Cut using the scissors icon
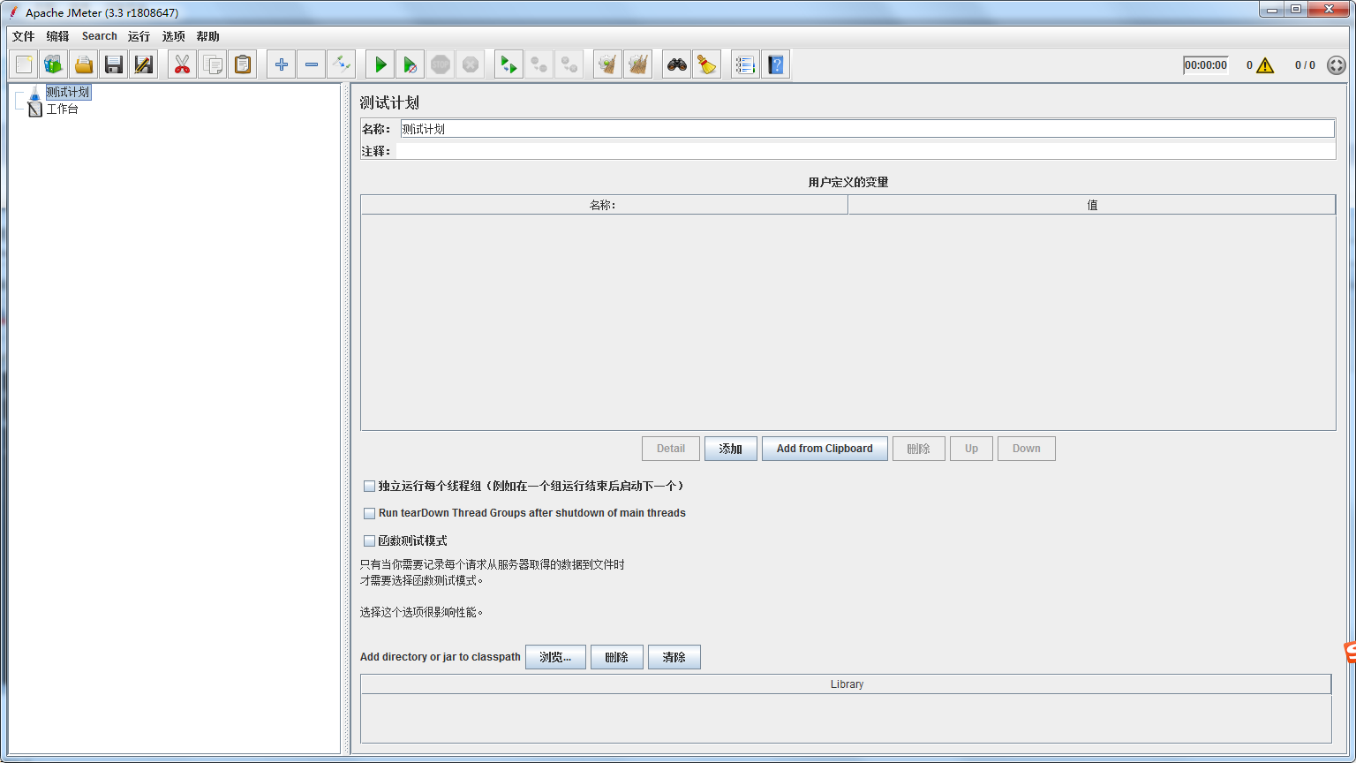Viewport: 1356px width, 763px height. tap(183, 64)
